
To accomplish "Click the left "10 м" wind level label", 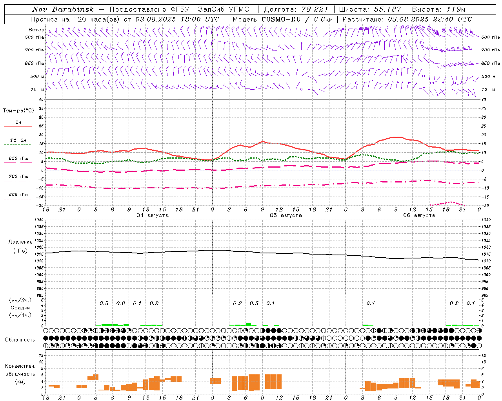I will tap(37, 89).
